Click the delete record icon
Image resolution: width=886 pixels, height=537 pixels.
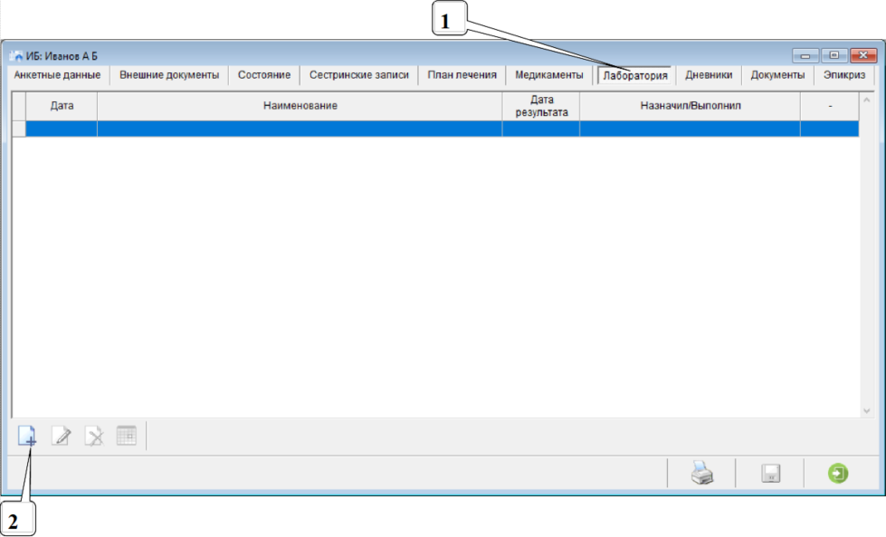(94, 436)
